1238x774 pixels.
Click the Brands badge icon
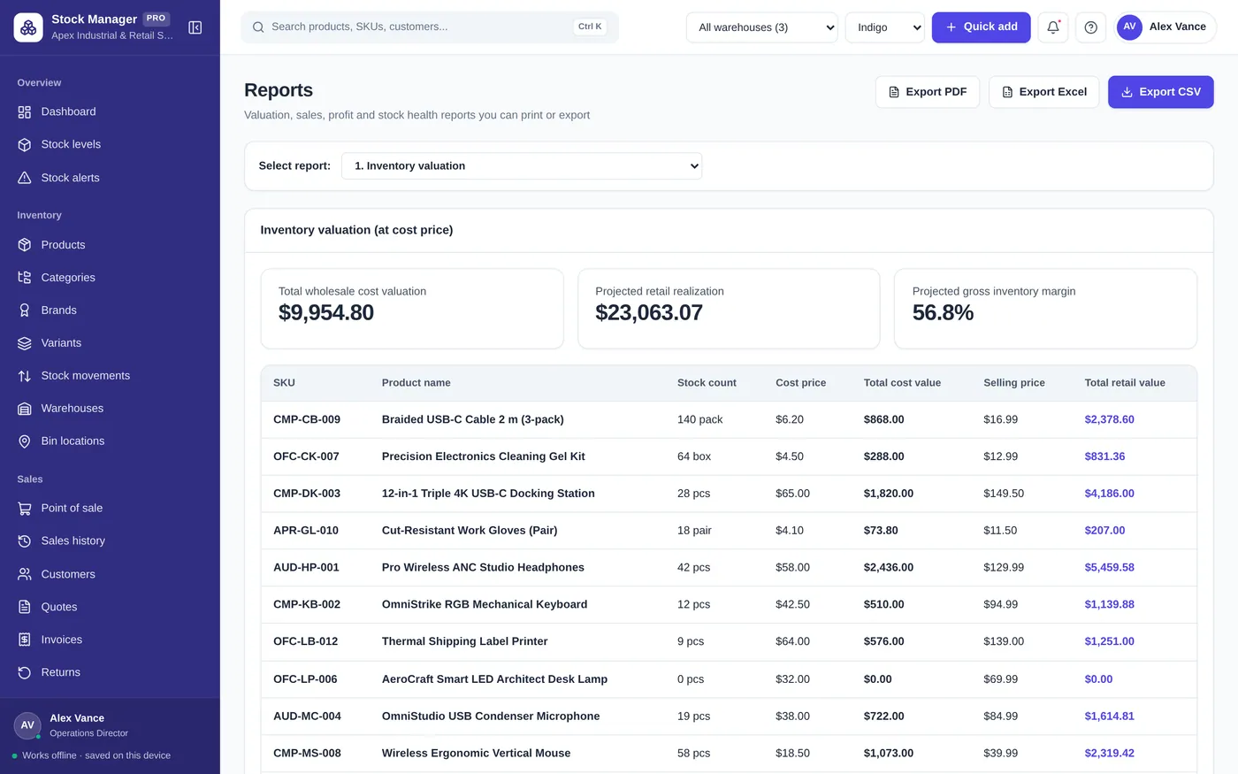25,310
